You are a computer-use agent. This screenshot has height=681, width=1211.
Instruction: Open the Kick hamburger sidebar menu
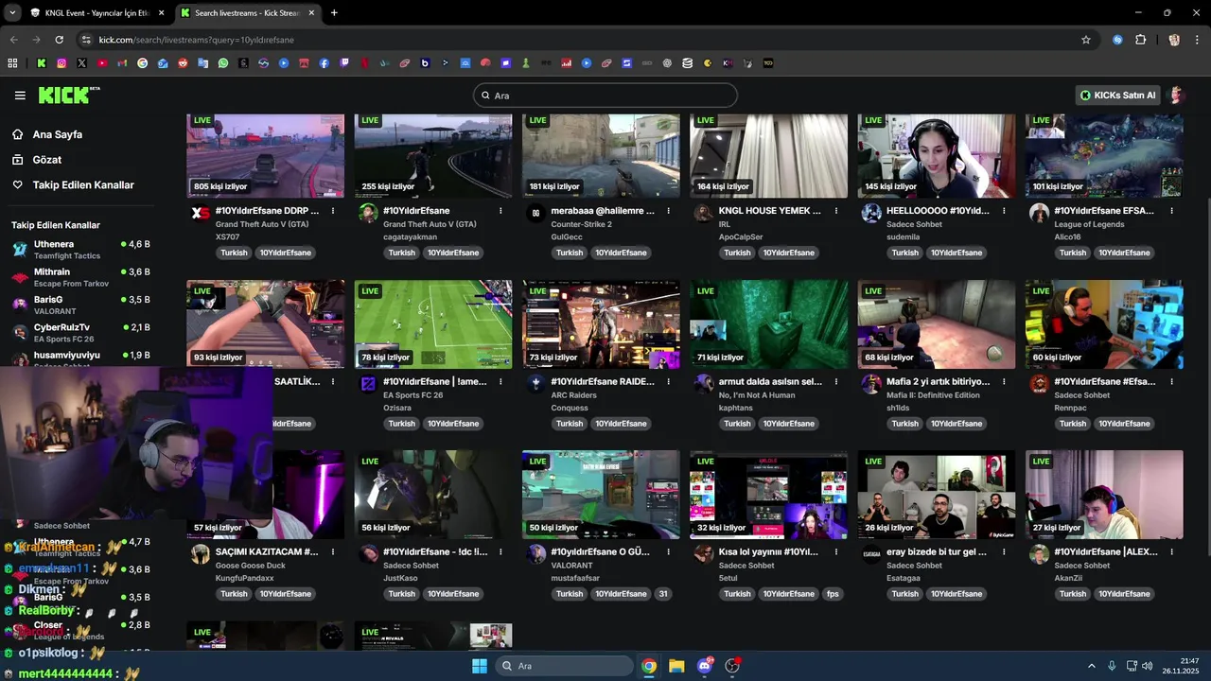(20, 96)
